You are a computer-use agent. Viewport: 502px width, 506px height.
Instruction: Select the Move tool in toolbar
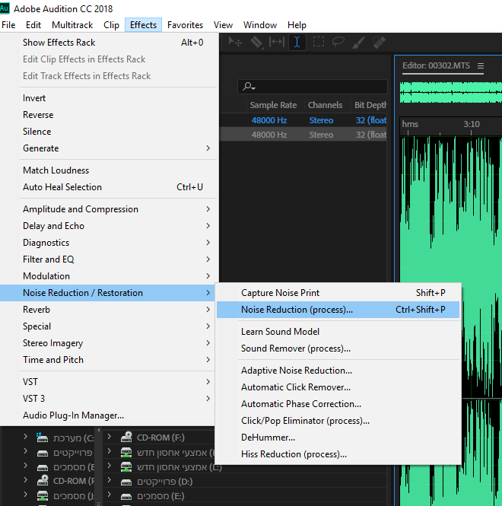pyautogui.click(x=236, y=43)
